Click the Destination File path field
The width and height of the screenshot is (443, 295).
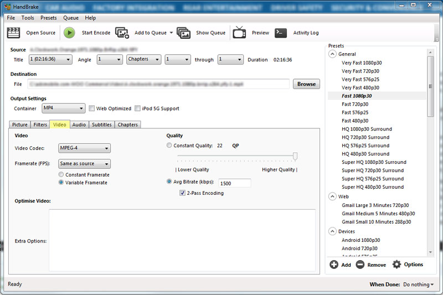(158, 84)
